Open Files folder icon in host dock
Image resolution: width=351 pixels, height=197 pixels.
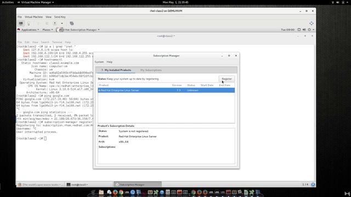pyautogui.click(x=101, y=192)
